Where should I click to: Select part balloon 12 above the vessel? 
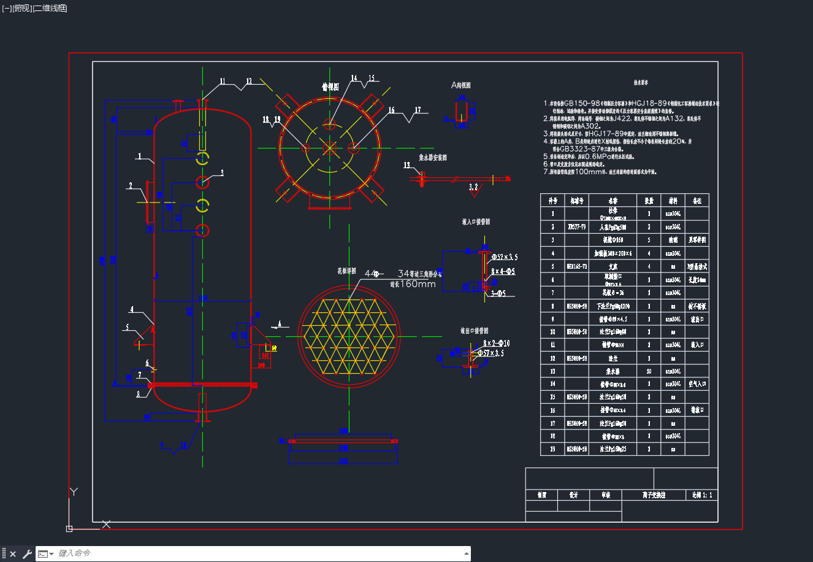click(249, 82)
